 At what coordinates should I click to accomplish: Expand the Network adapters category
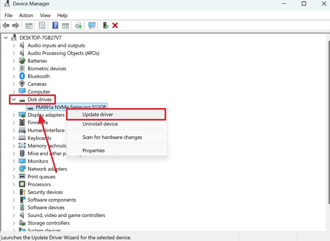[x=13, y=169]
